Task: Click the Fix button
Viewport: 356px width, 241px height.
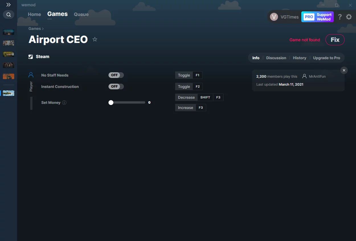Action: [335, 40]
